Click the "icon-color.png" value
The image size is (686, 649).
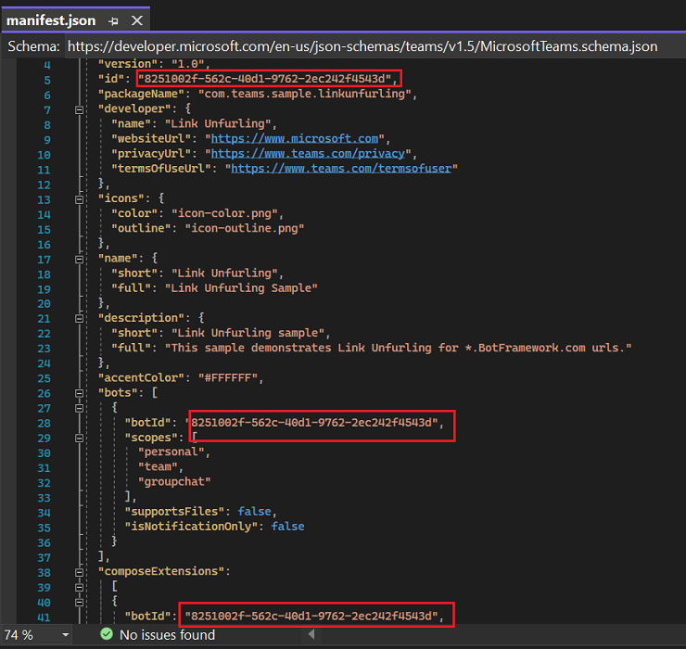click(225, 213)
